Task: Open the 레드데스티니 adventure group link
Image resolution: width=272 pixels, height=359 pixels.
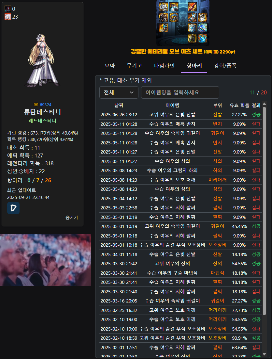Action: (x=42, y=121)
